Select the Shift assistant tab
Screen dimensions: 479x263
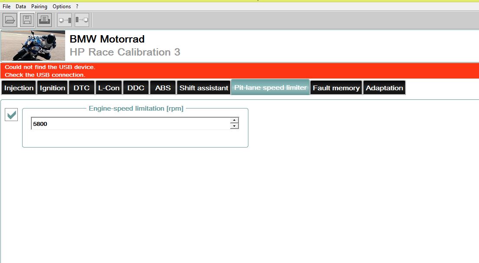click(x=204, y=88)
